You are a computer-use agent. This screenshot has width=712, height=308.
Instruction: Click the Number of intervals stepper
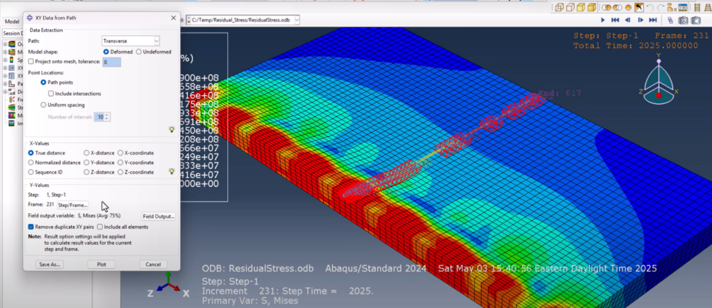tap(106, 117)
